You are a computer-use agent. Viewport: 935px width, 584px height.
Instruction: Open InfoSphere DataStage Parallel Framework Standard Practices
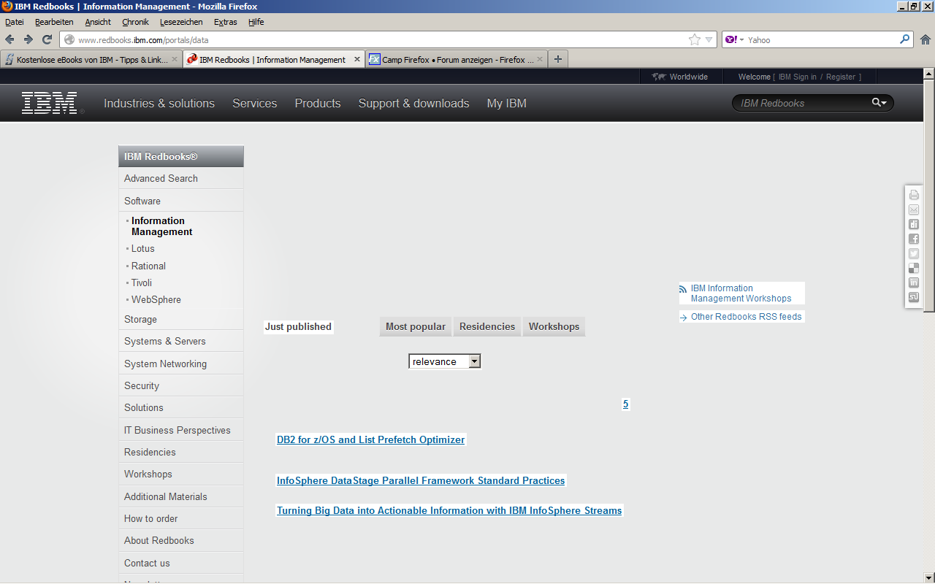point(421,480)
